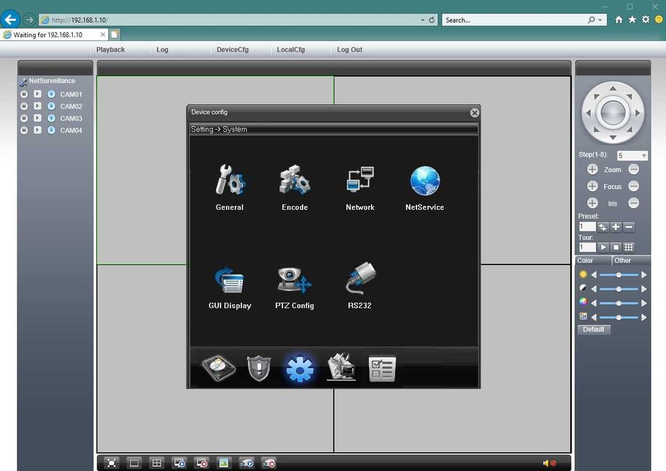This screenshot has height=471, width=666.
Task: Toggle the muted audio speaker icon
Action: 549,463
